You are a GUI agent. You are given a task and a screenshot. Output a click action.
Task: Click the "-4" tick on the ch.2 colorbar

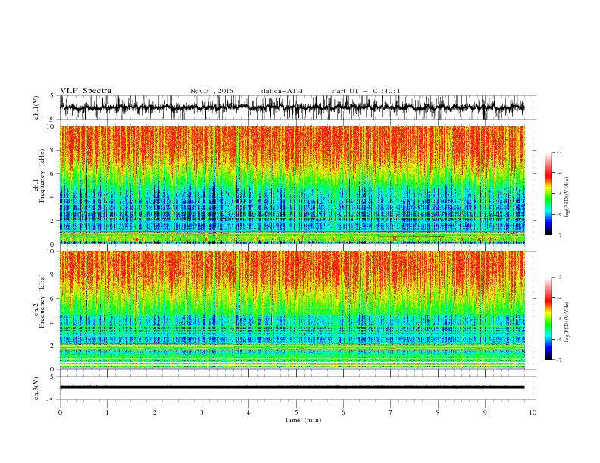coord(559,298)
